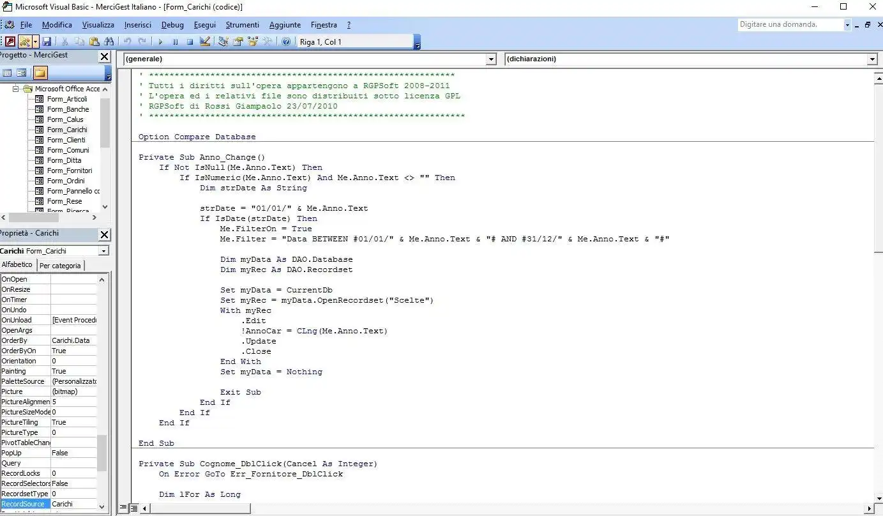
Task: Select the OnUnload property row
Action: pos(49,320)
